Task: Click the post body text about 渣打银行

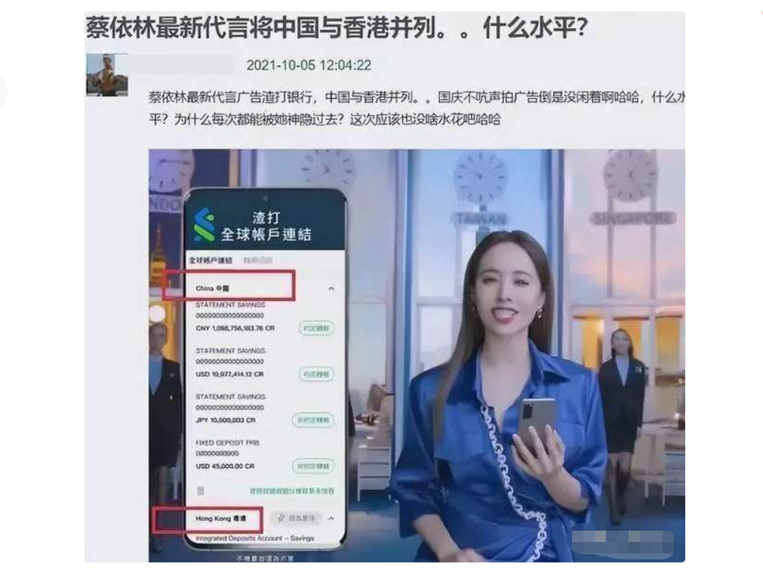Action: click(x=417, y=108)
